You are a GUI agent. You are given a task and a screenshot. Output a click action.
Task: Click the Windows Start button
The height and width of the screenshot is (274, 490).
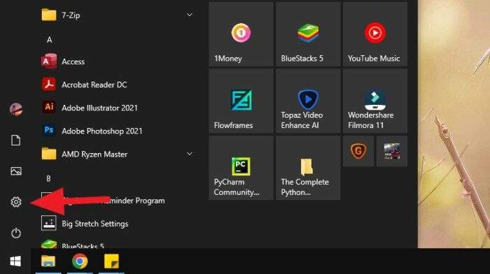pyautogui.click(x=15, y=261)
